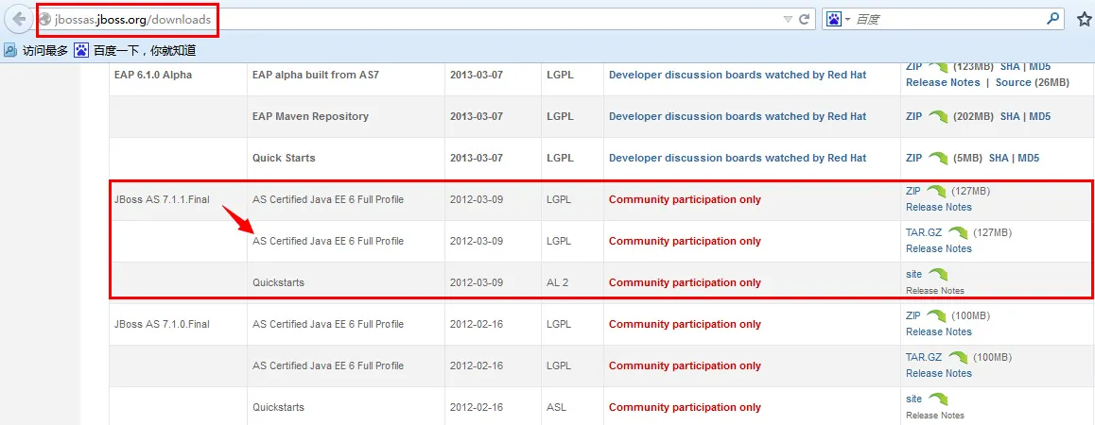Click the Quickstarts cell dated 2012-02-16
The width and height of the screenshot is (1095, 425).
[x=278, y=408]
